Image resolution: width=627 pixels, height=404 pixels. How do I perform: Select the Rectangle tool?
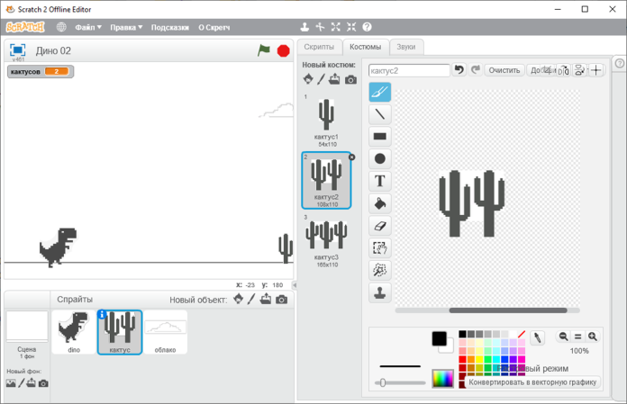coord(379,137)
